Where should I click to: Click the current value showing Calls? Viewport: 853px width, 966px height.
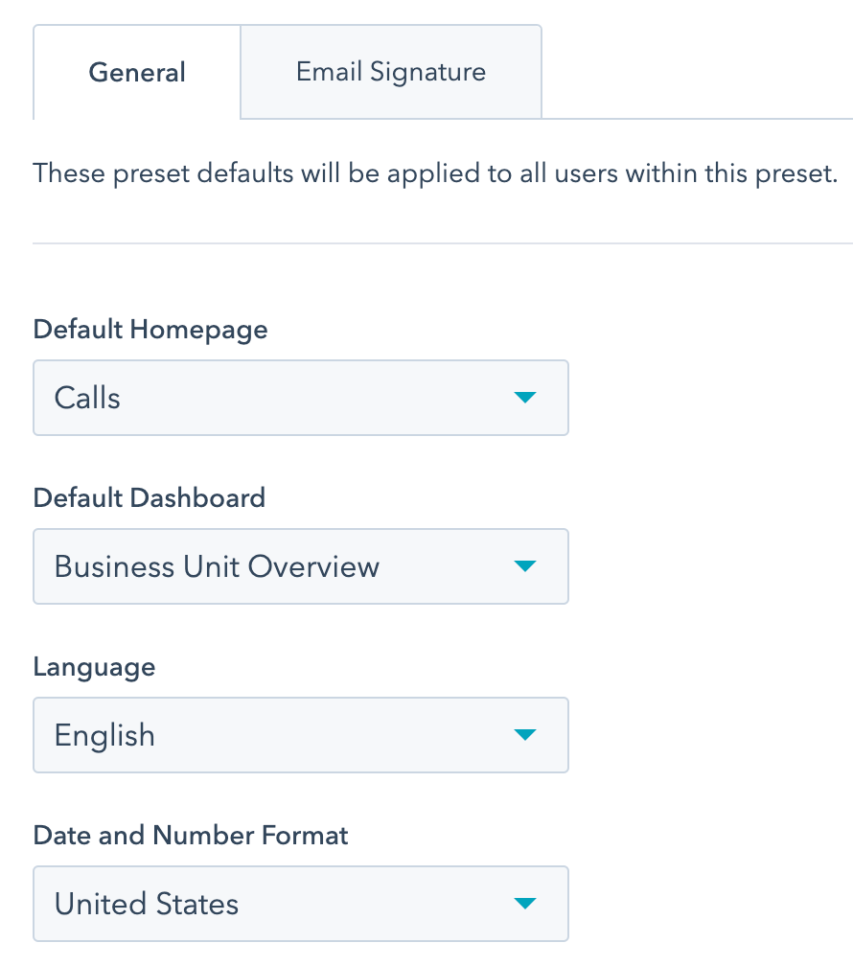(88, 398)
